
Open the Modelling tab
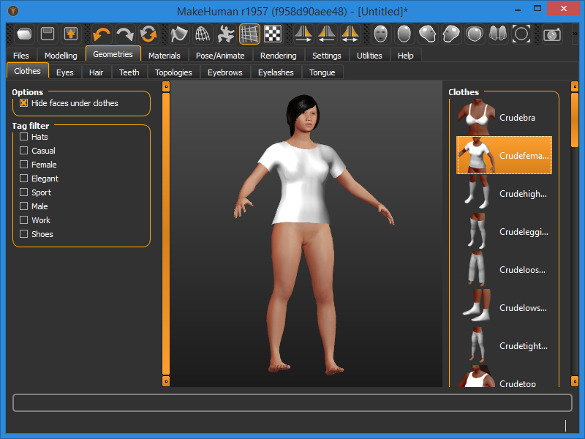coord(61,56)
